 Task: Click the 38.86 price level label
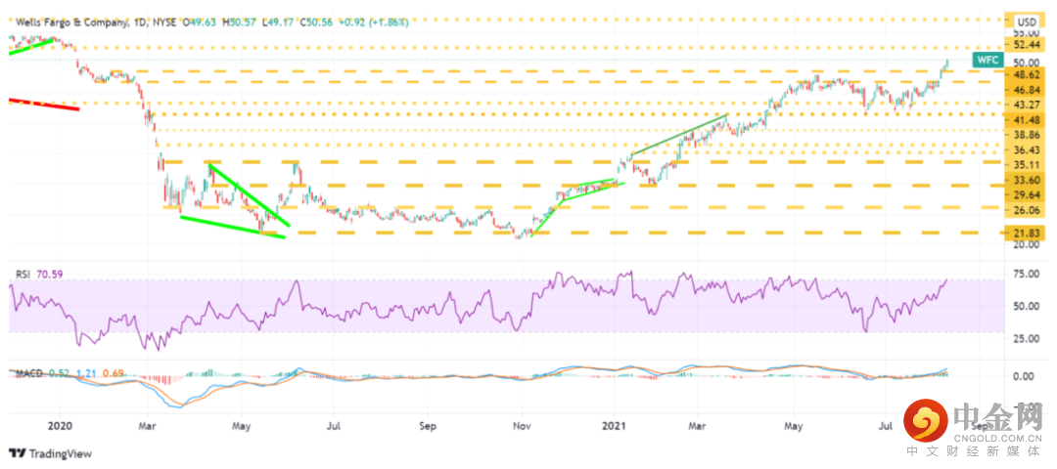[1026, 135]
